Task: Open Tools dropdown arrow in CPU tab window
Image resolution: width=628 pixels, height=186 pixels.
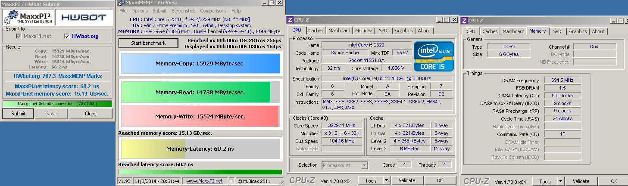Action: (387, 181)
